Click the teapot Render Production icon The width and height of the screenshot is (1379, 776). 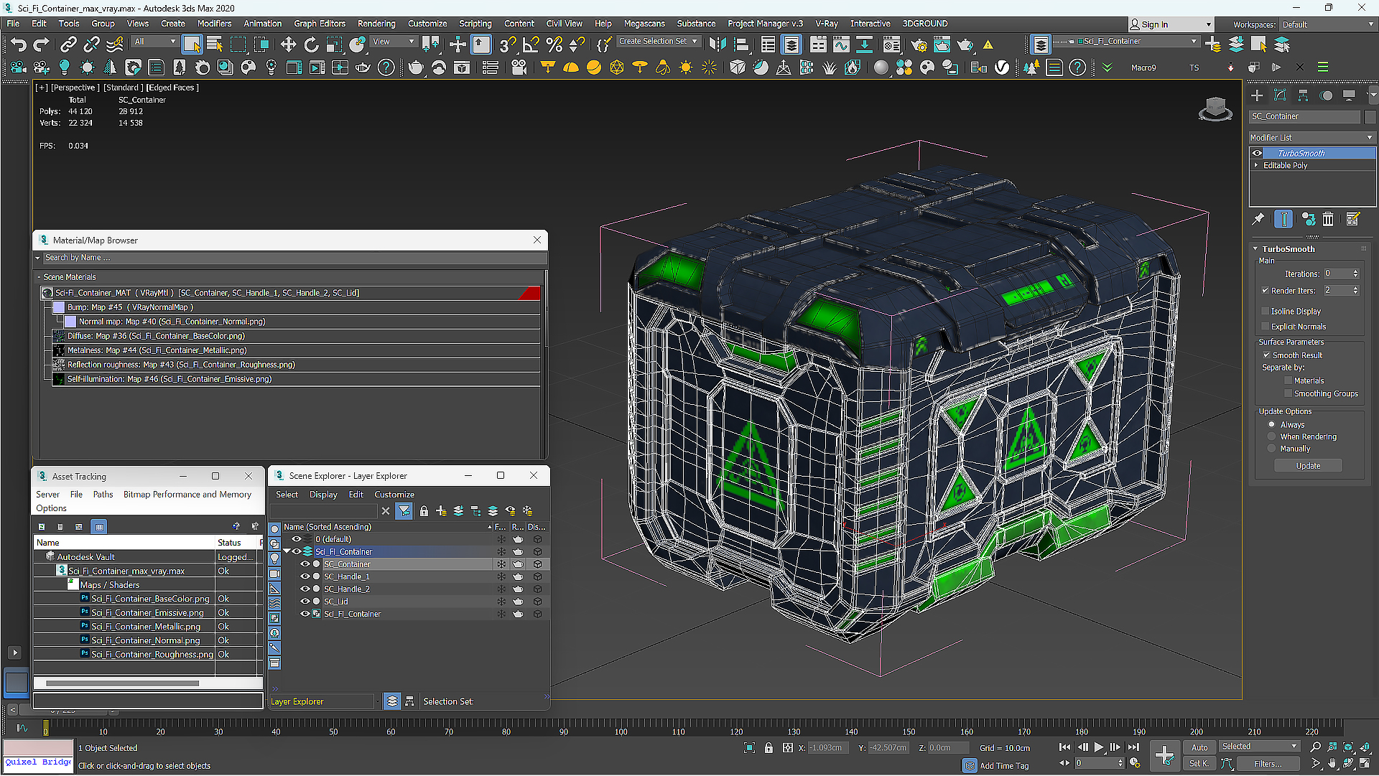(x=965, y=45)
